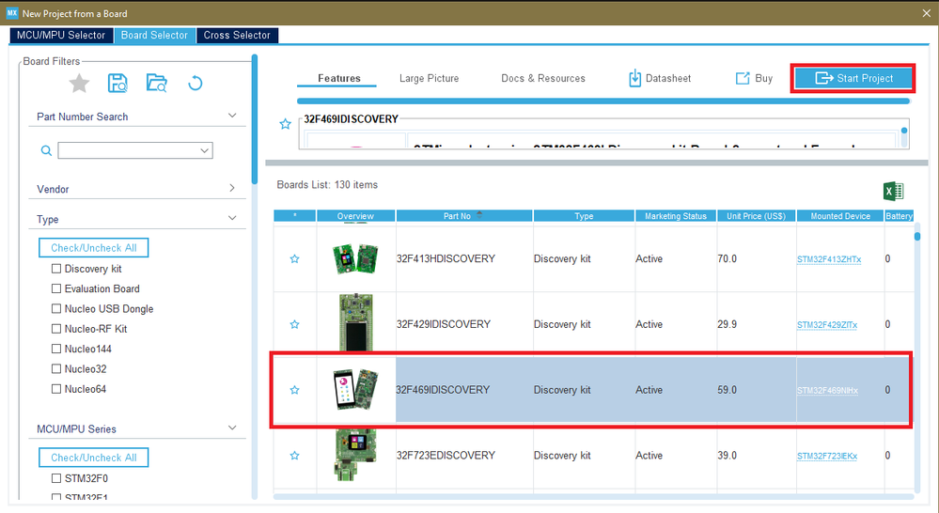939x513 pixels.
Task: Click the 32F723EDISCOVERY board thumbnail
Action: click(x=355, y=455)
